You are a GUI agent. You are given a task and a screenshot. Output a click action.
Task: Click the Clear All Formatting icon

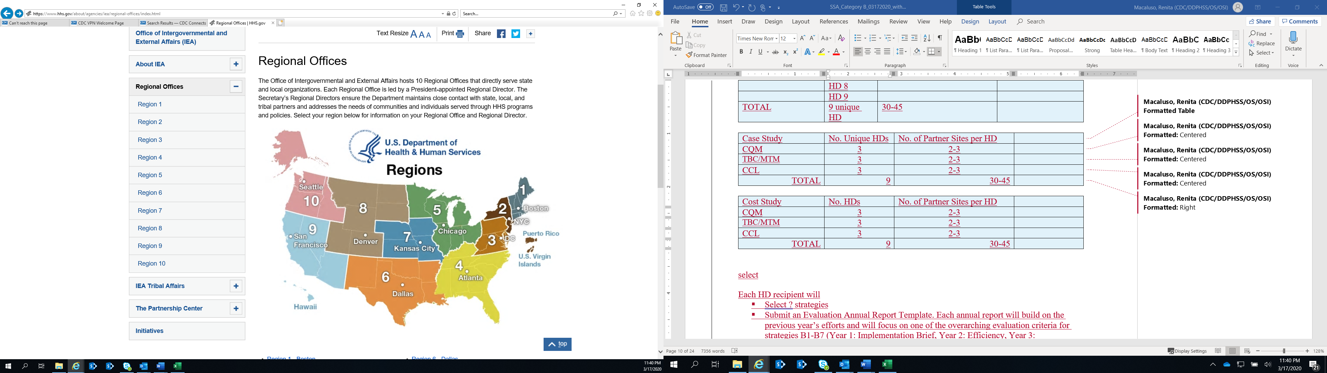point(841,39)
